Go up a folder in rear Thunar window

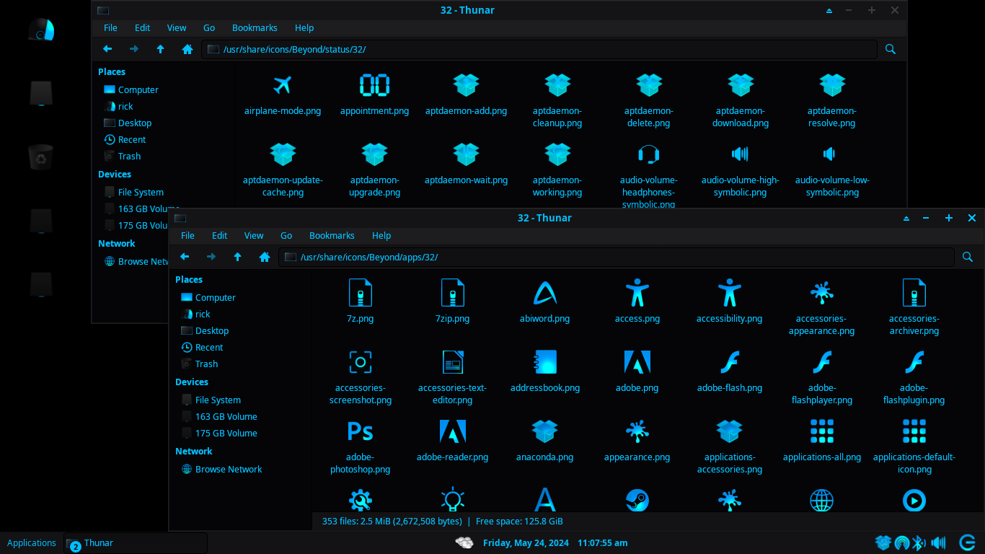click(x=160, y=49)
